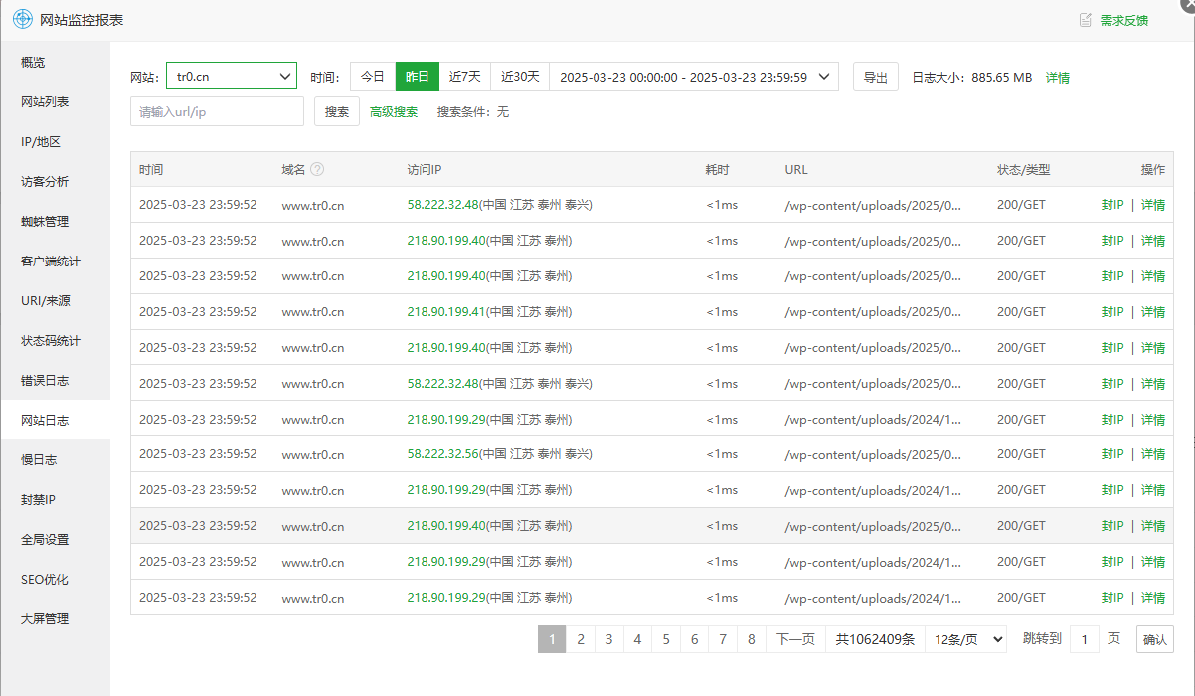Click IP 58.222.32.56 in table

(443, 454)
